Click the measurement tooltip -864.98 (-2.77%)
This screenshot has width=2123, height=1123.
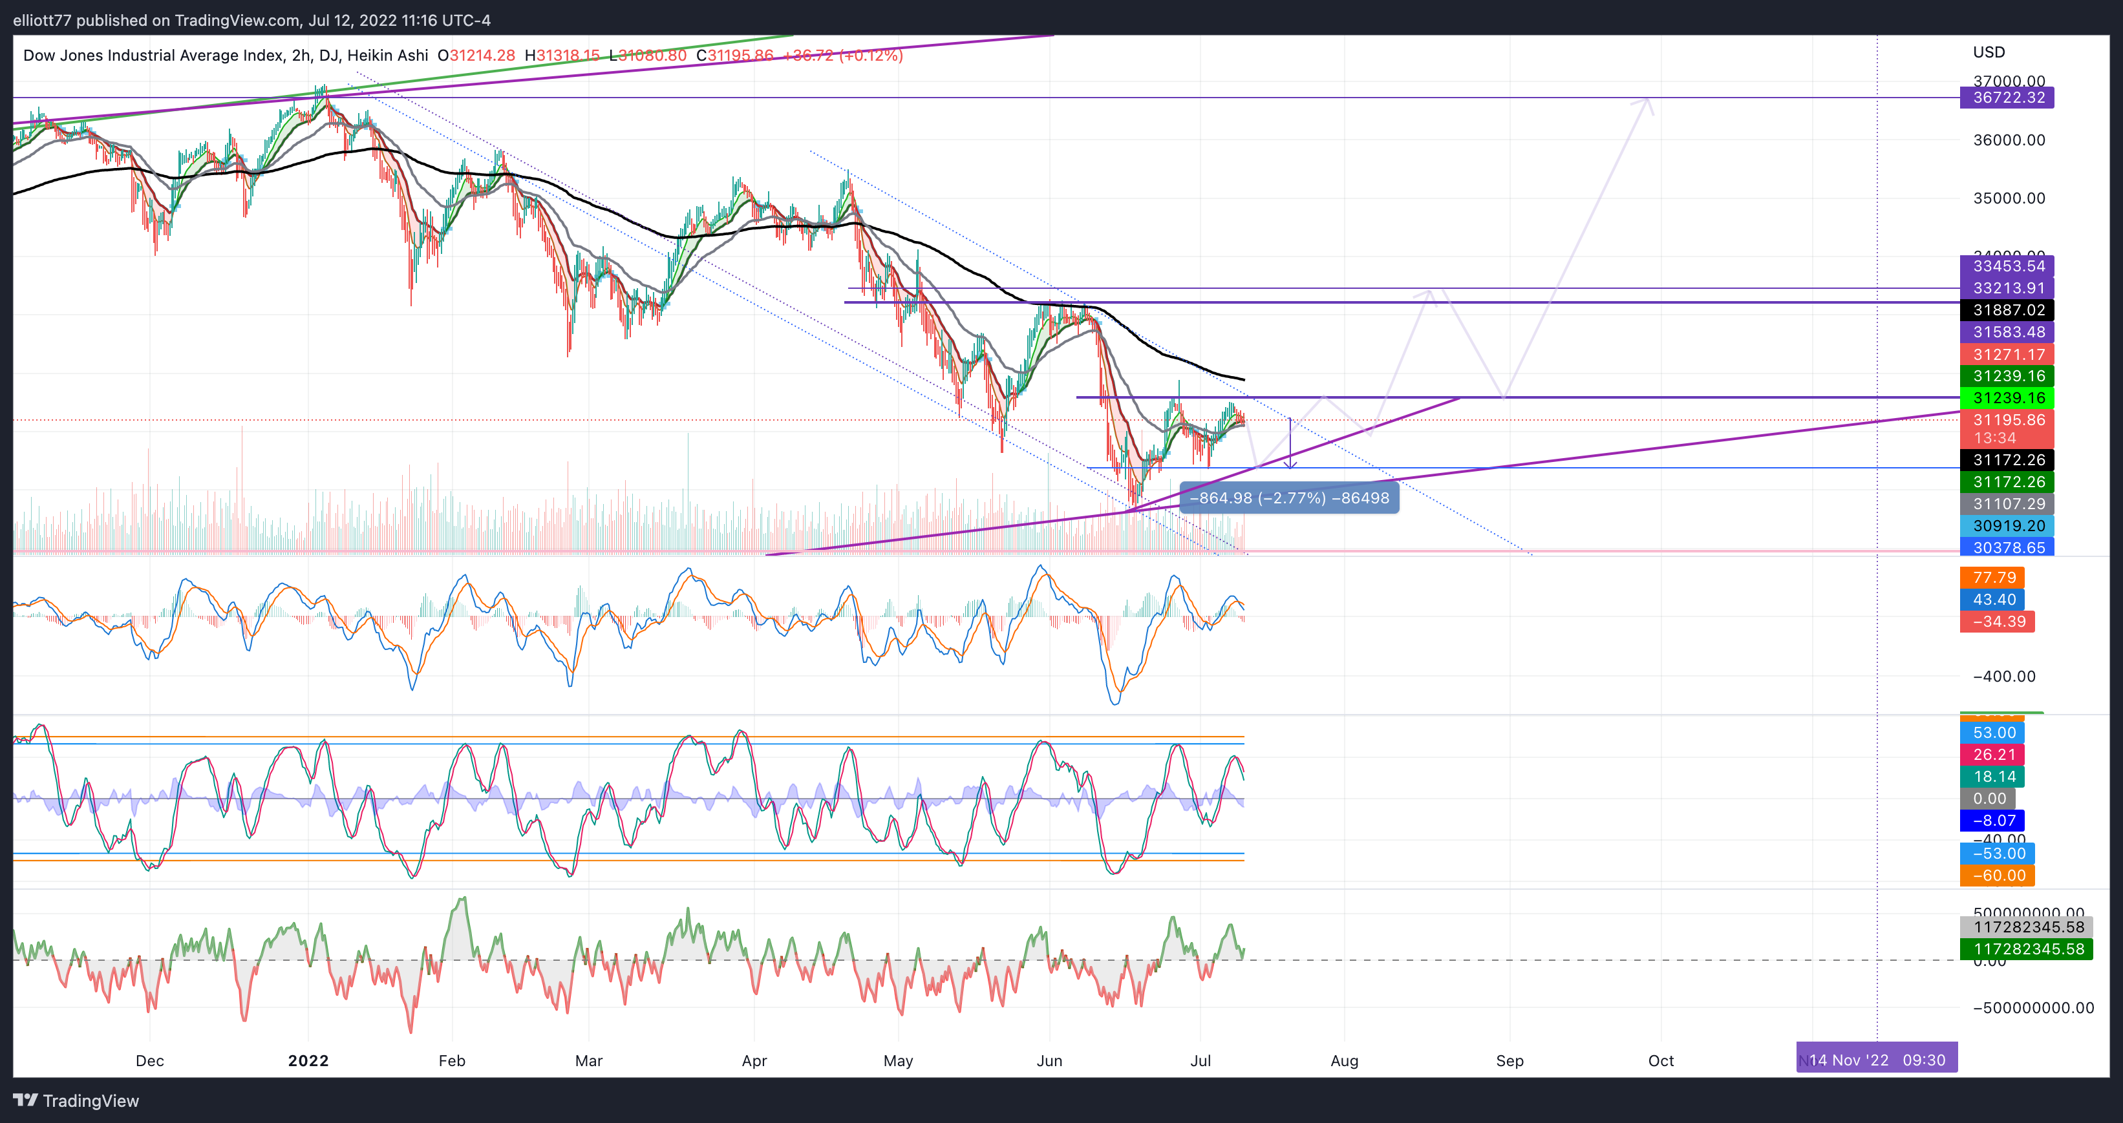[x=1289, y=498]
